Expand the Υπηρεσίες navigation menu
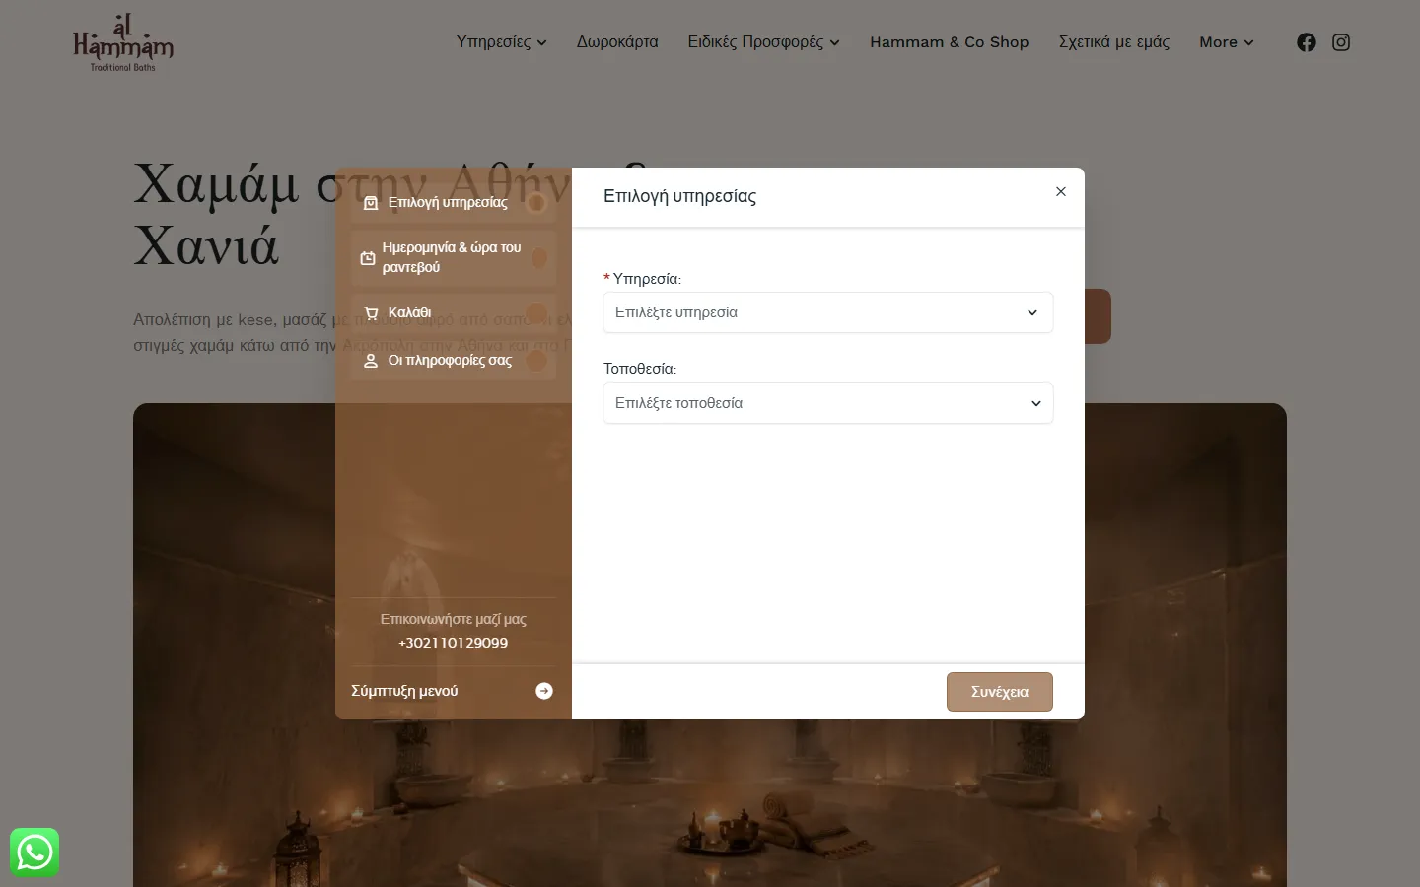Image resolution: width=1420 pixels, height=887 pixels. point(501,42)
